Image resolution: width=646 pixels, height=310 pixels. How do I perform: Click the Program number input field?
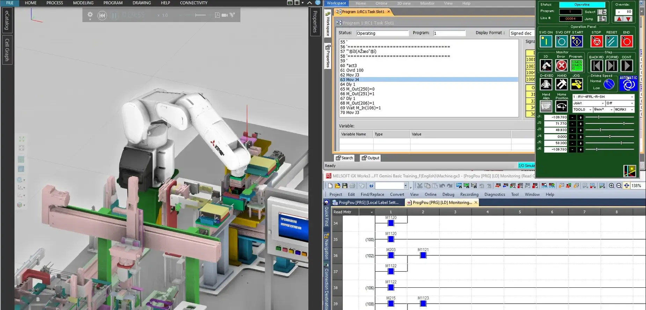[449, 33]
